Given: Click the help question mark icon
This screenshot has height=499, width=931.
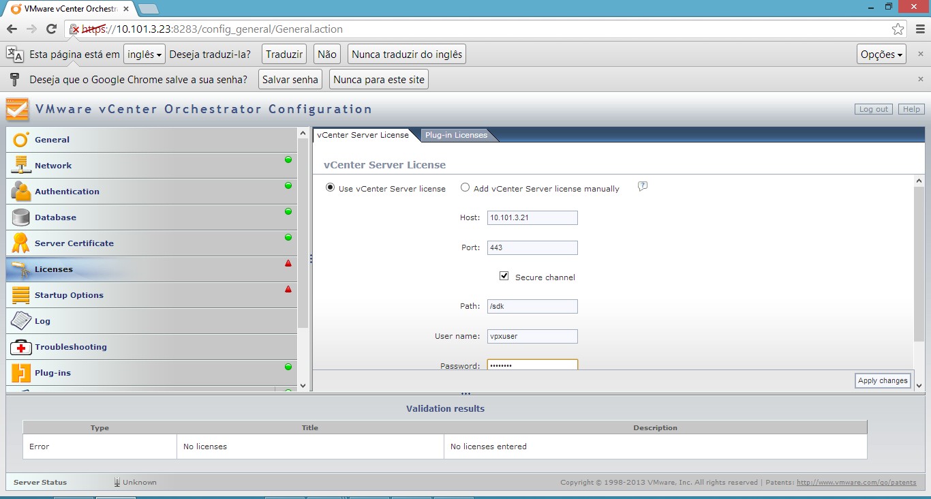Looking at the screenshot, I should [x=642, y=187].
